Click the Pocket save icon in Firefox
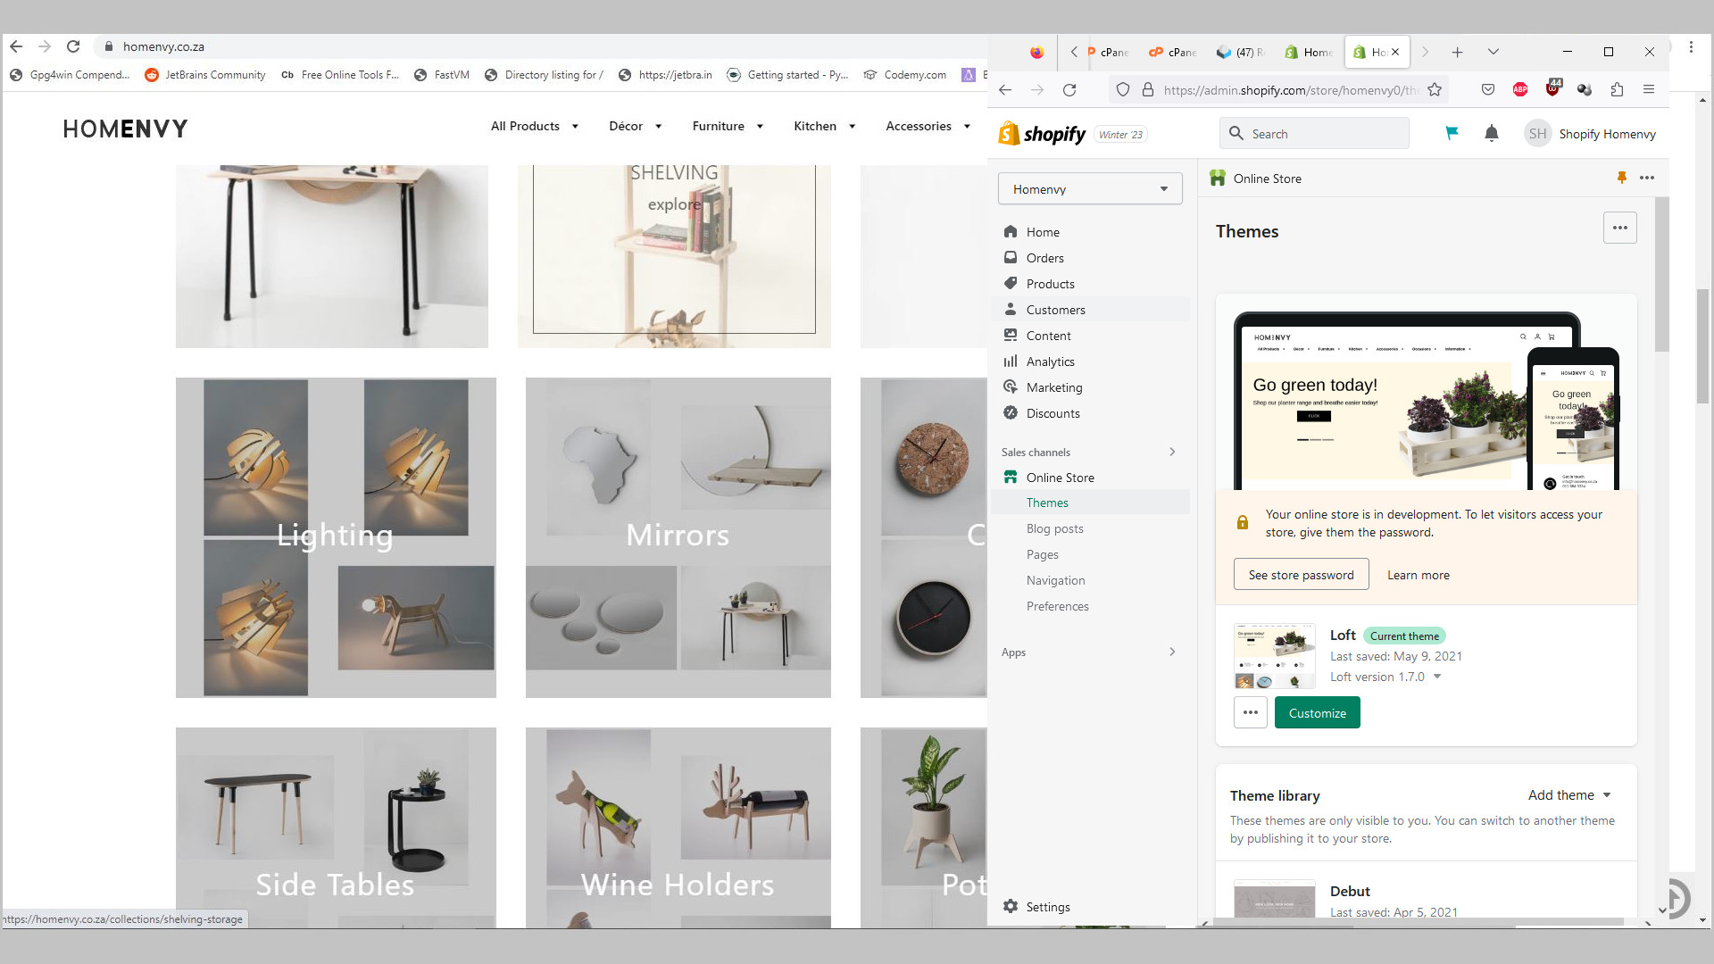The width and height of the screenshot is (1714, 964). tap(1487, 89)
